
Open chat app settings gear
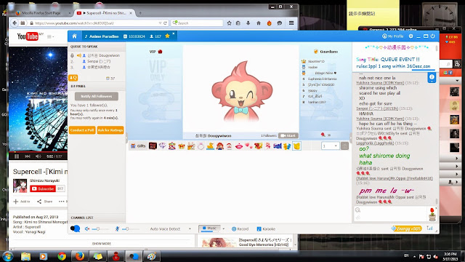pos(411,36)
